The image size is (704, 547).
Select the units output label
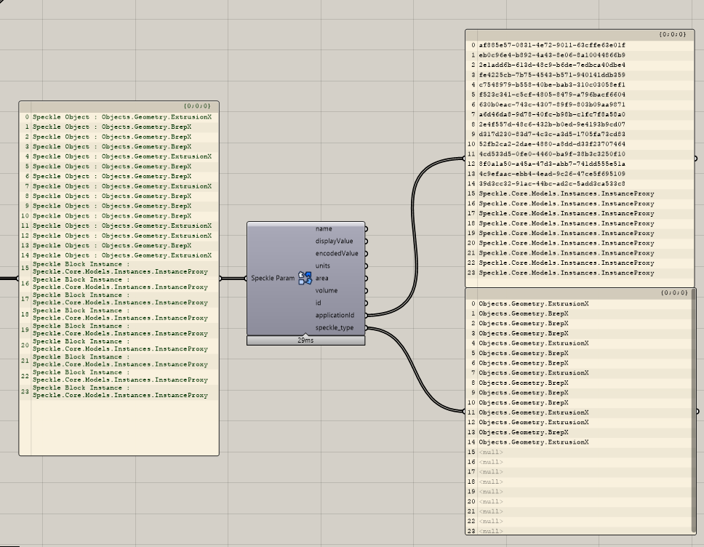(322, 266)
